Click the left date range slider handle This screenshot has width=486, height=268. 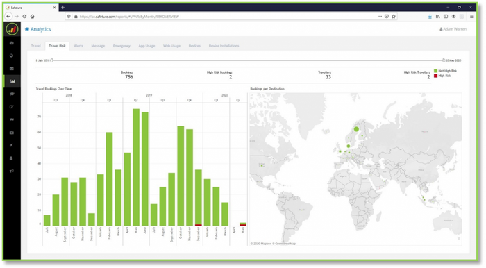[52, 60]
